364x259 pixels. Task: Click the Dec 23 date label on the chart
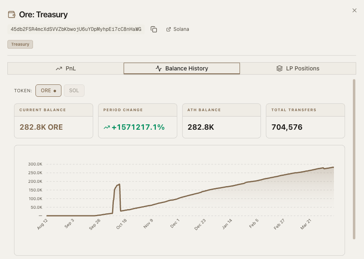[200, 224]
